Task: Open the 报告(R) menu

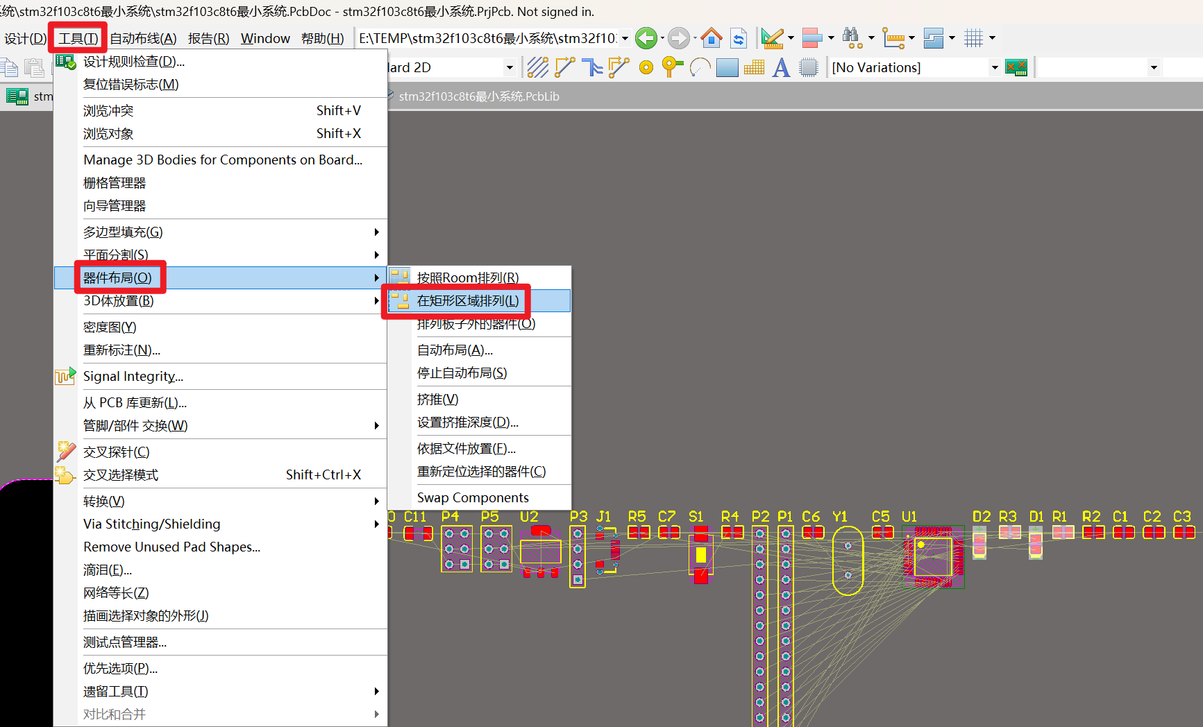Action: (208, 38)
